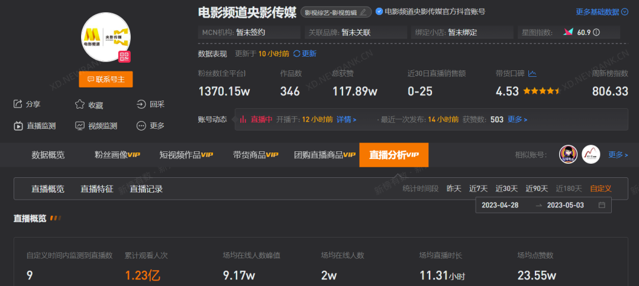Click the QR code icon on avatar
Viewport: 639px width, 286px height.
124,57
